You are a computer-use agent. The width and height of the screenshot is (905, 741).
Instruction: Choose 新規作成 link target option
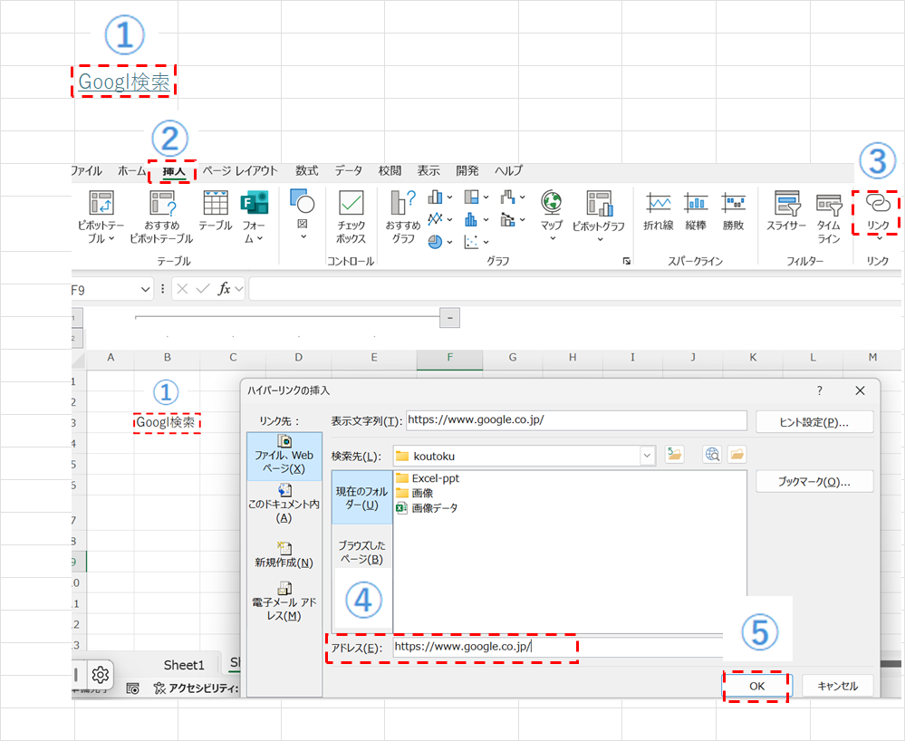[x=284, y=554]
